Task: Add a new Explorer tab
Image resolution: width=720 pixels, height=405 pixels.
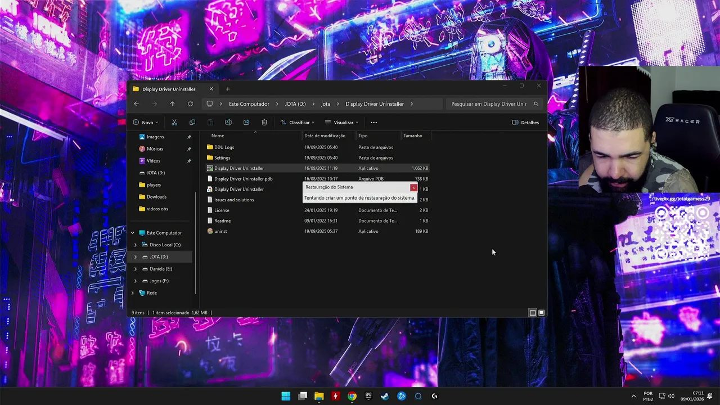Action: [228, 89]
